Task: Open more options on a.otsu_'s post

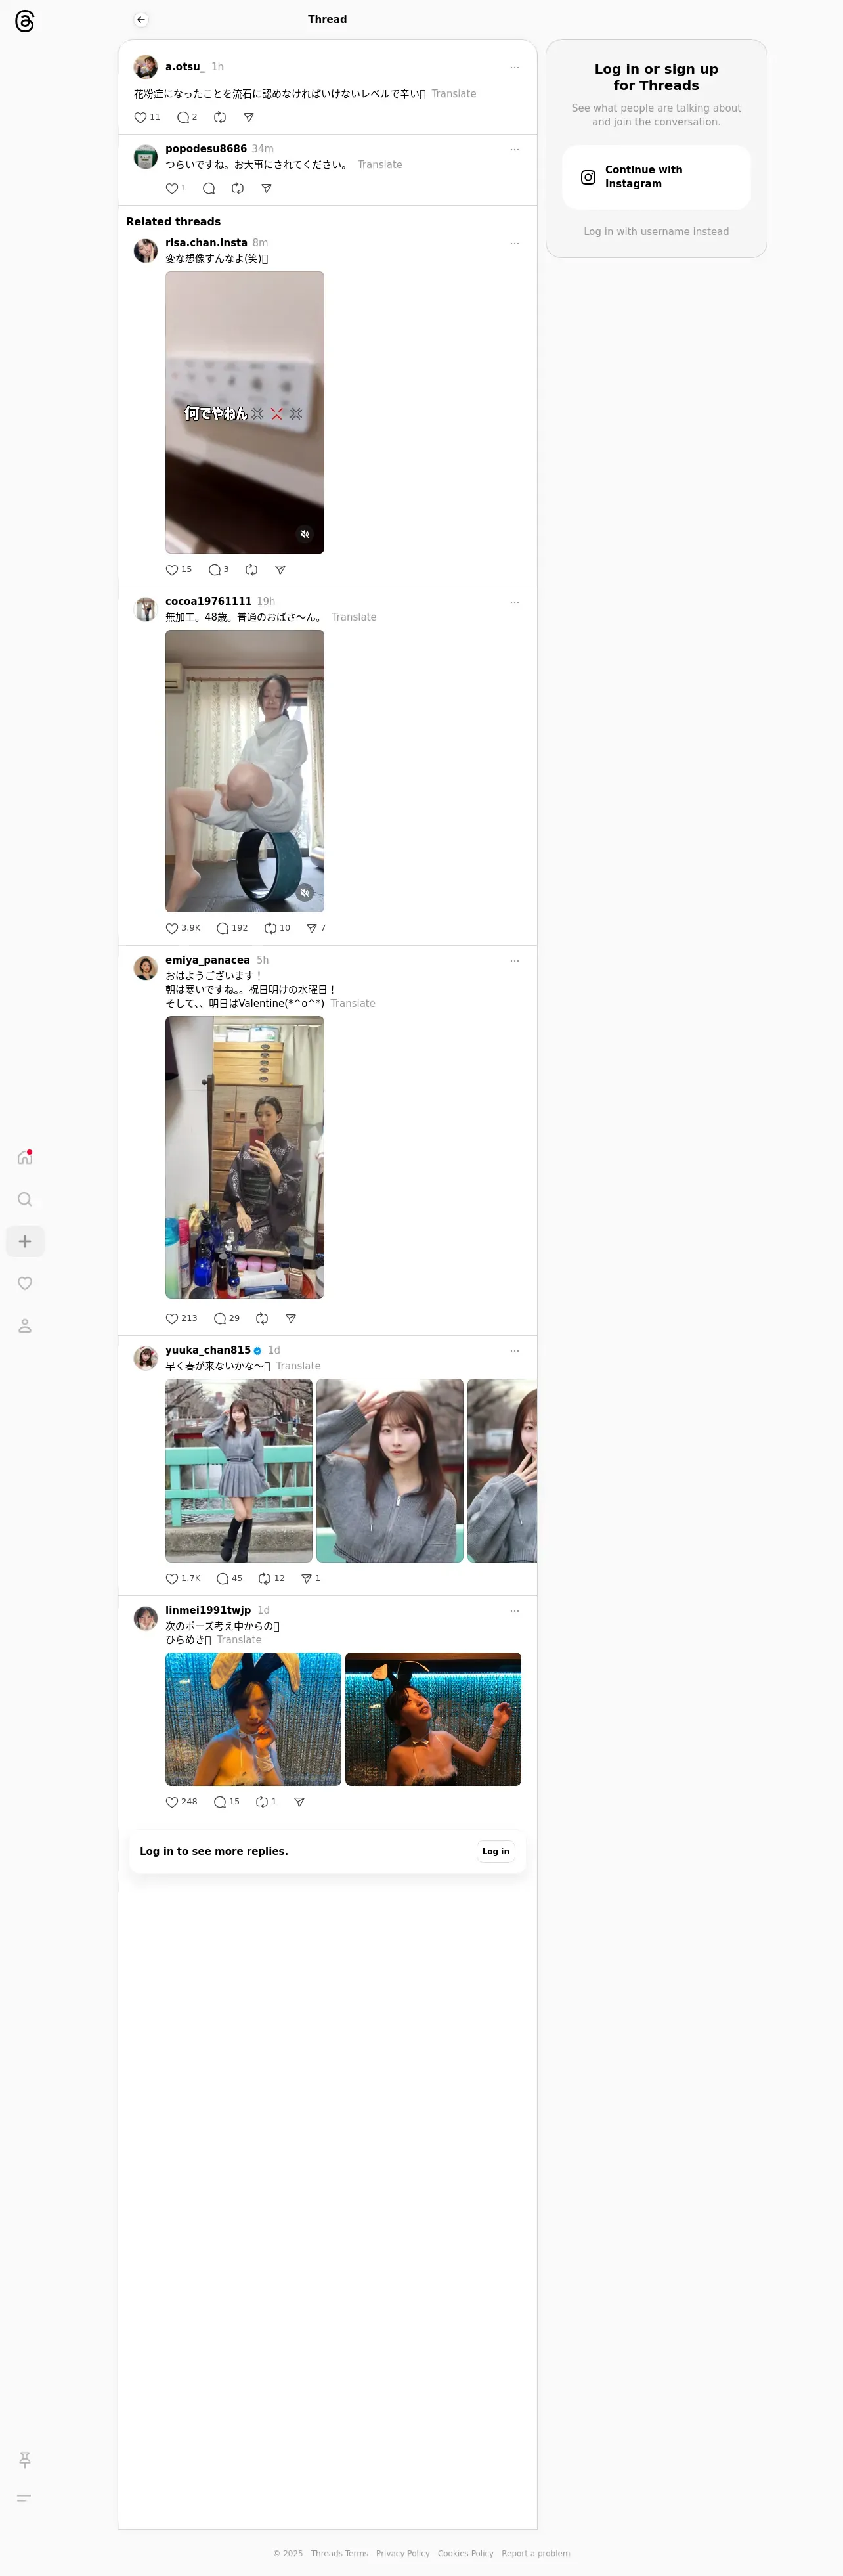Action: (515, 68)
